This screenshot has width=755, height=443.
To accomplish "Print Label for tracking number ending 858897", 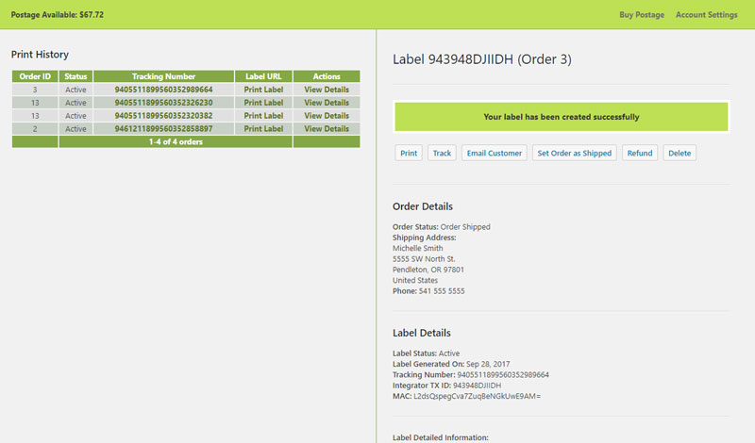I will [263, 129].
